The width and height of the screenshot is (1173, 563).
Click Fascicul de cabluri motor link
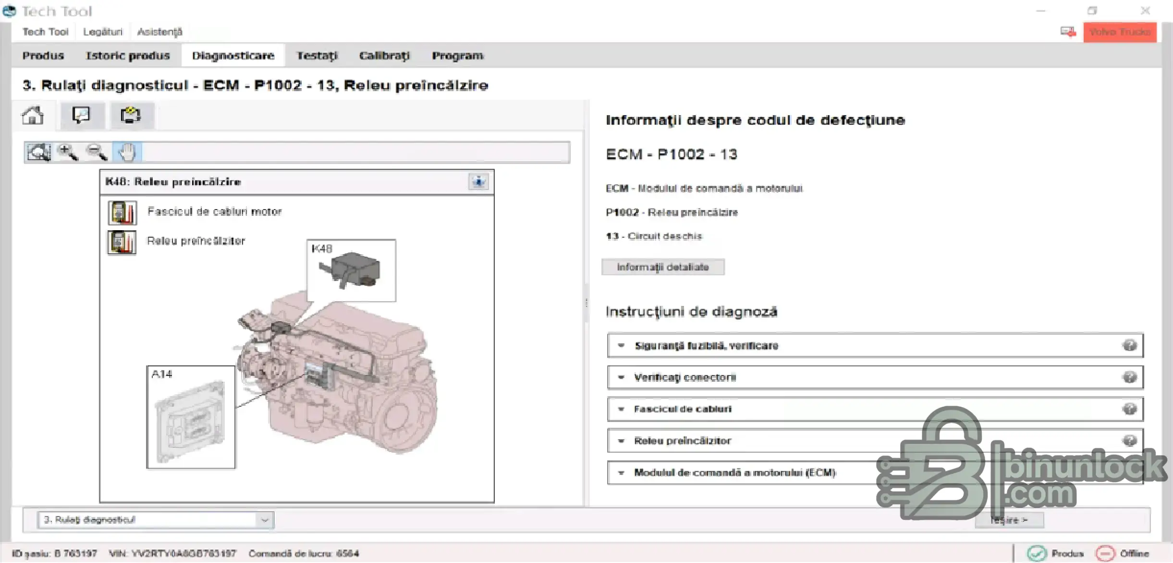pos(214,211)
